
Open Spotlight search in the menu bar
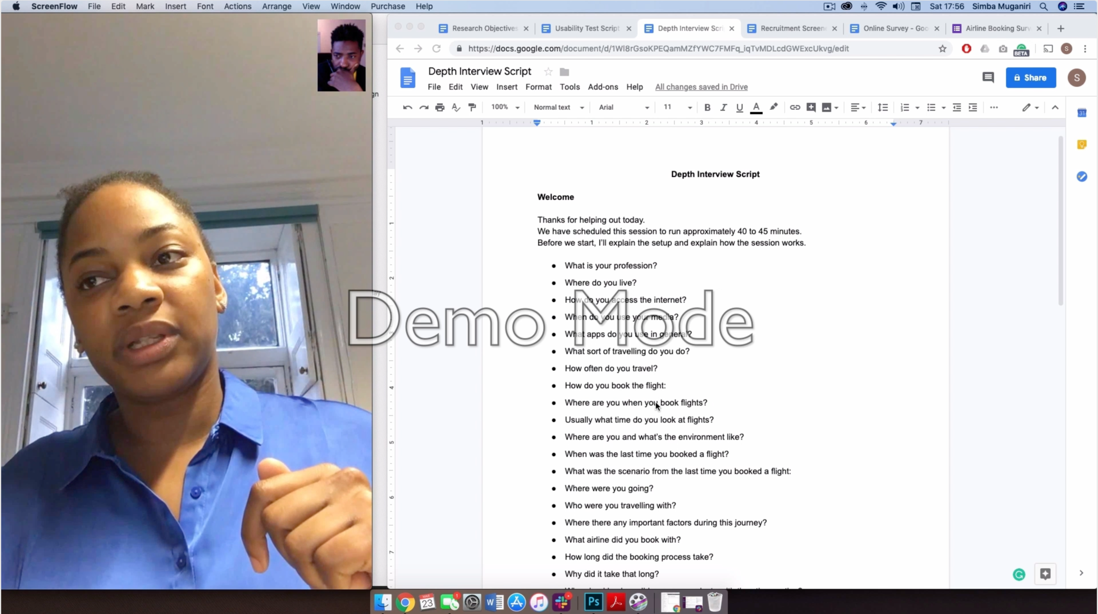(1044, 6)
